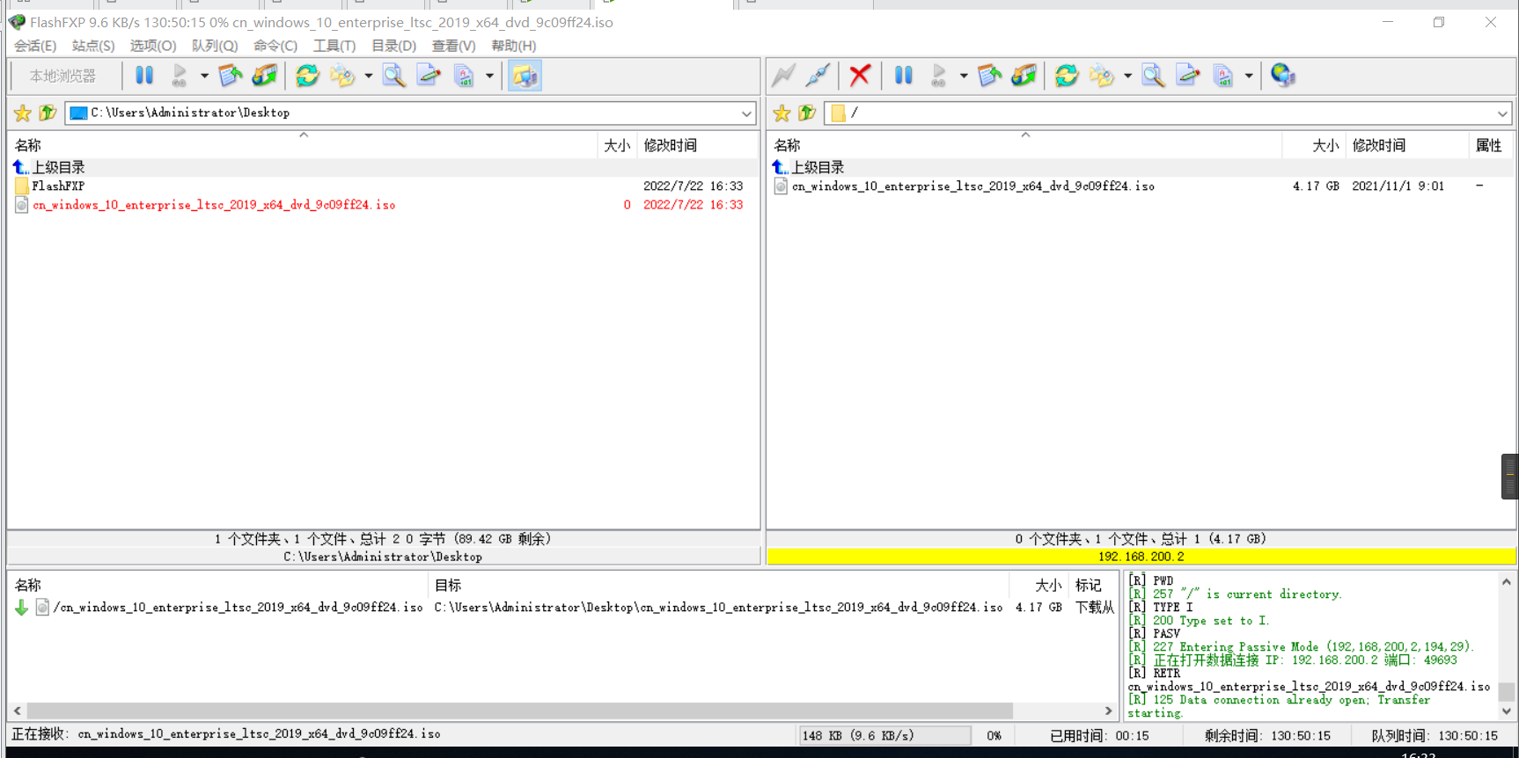Screen dimensions: 1519x758
Task: Go up one folder in remote pane
Action: coord(807,113)
